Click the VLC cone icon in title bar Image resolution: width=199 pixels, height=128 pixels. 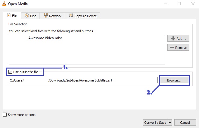[x=4, y=4]
